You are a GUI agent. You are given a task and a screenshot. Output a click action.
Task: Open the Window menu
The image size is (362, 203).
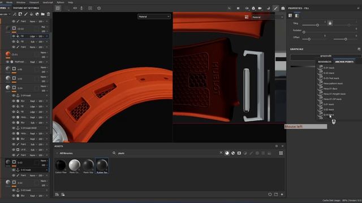pyautogui.click(x=21, y=2)
